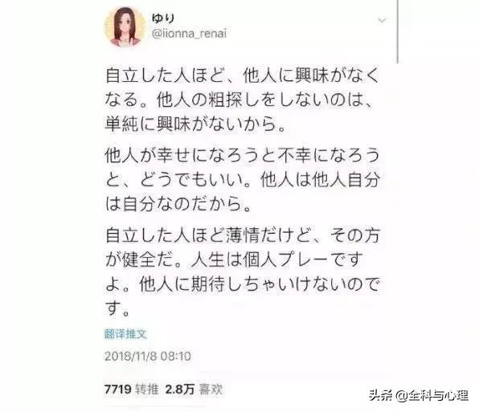View the 2.8万 喜欢 likes list
The height and width of the screenshot is (412, 479).
tap(194, 390)
